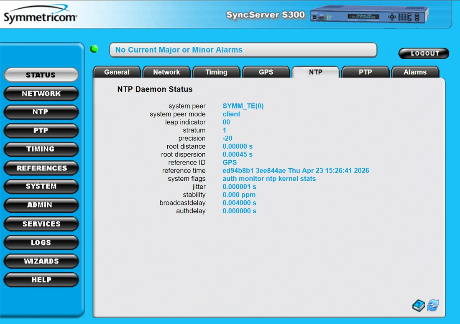The image size is (460, 324).
Task: Open the Network status tab
Action: pyautogui.click(x=166, y=72)
